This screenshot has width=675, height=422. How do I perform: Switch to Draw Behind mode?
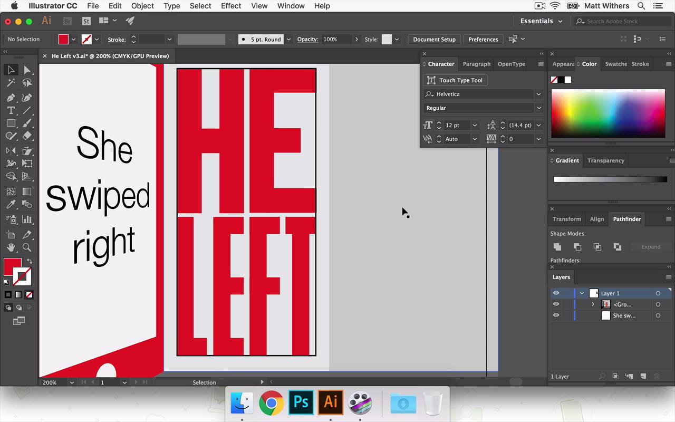19,308
